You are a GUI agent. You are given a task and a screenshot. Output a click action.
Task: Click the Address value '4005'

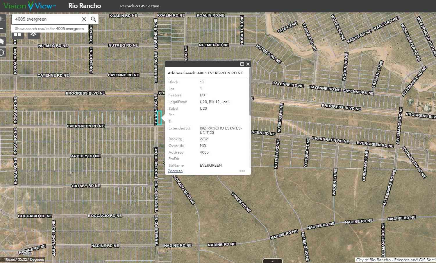point(204,152)
